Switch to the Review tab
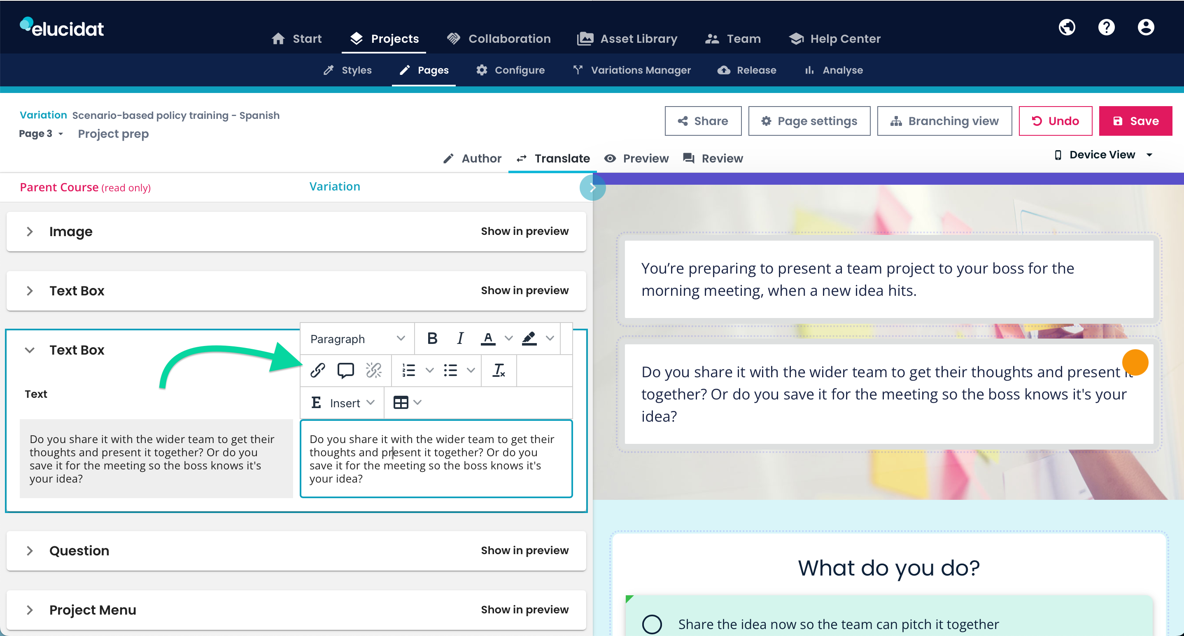The width and height of the screenshot is (1184, 636). coord(713,158)
